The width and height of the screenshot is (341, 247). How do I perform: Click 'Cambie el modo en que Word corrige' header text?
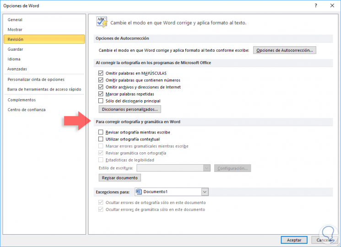pyautogui.click(x=179, y=23)
